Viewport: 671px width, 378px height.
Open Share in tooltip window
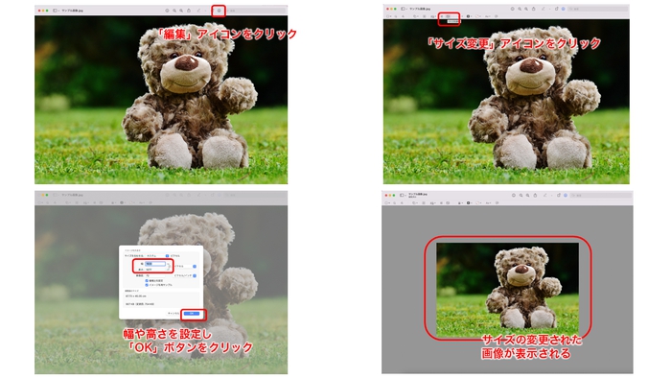pos(533,9)
